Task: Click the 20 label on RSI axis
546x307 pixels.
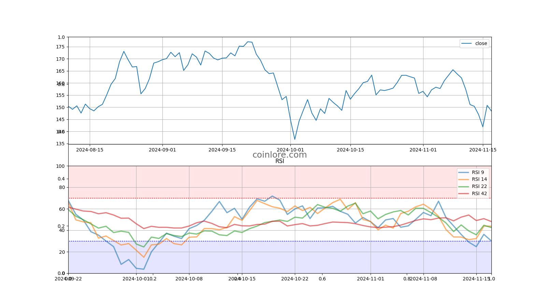Action: coord(62,252)
